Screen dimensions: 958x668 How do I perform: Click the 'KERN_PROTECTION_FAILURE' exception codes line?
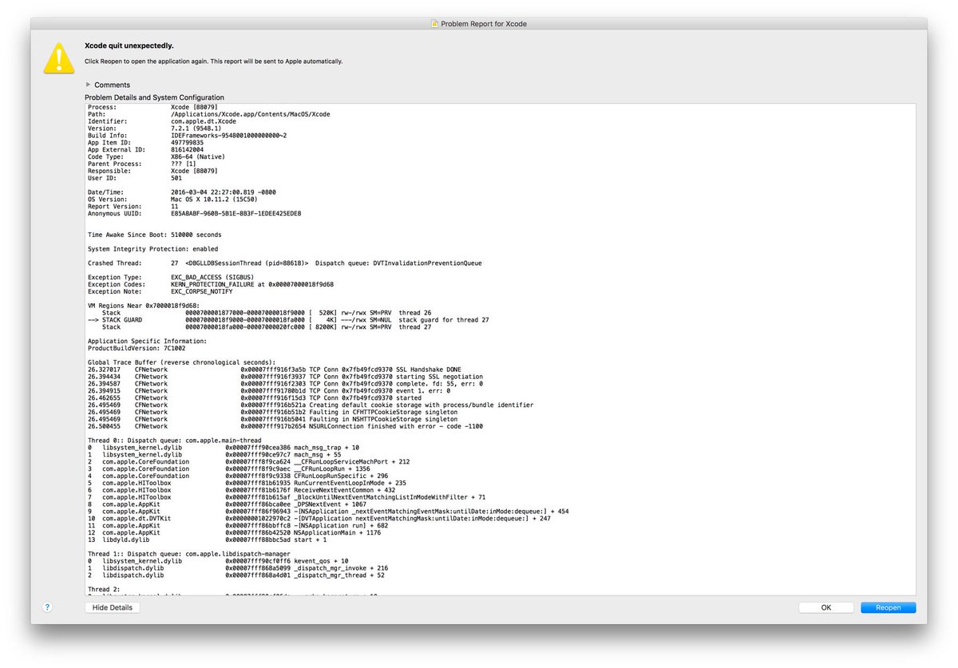tap(211, 284)
